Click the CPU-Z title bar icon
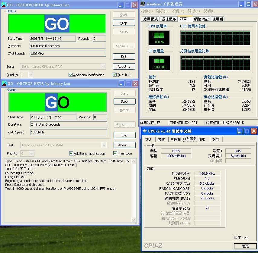 [144, 131]
